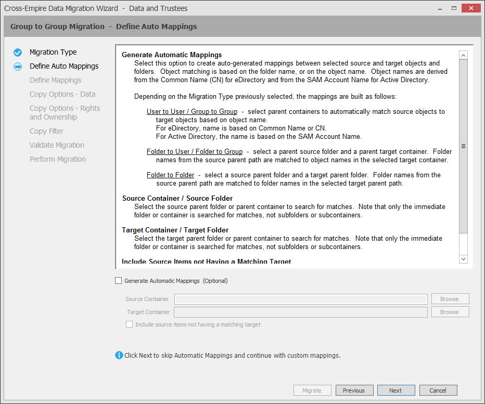Click the blue arrow icon beside Define Auto Mappings
This screenshot has width=485, height=404.
click(x=18, y=67)
